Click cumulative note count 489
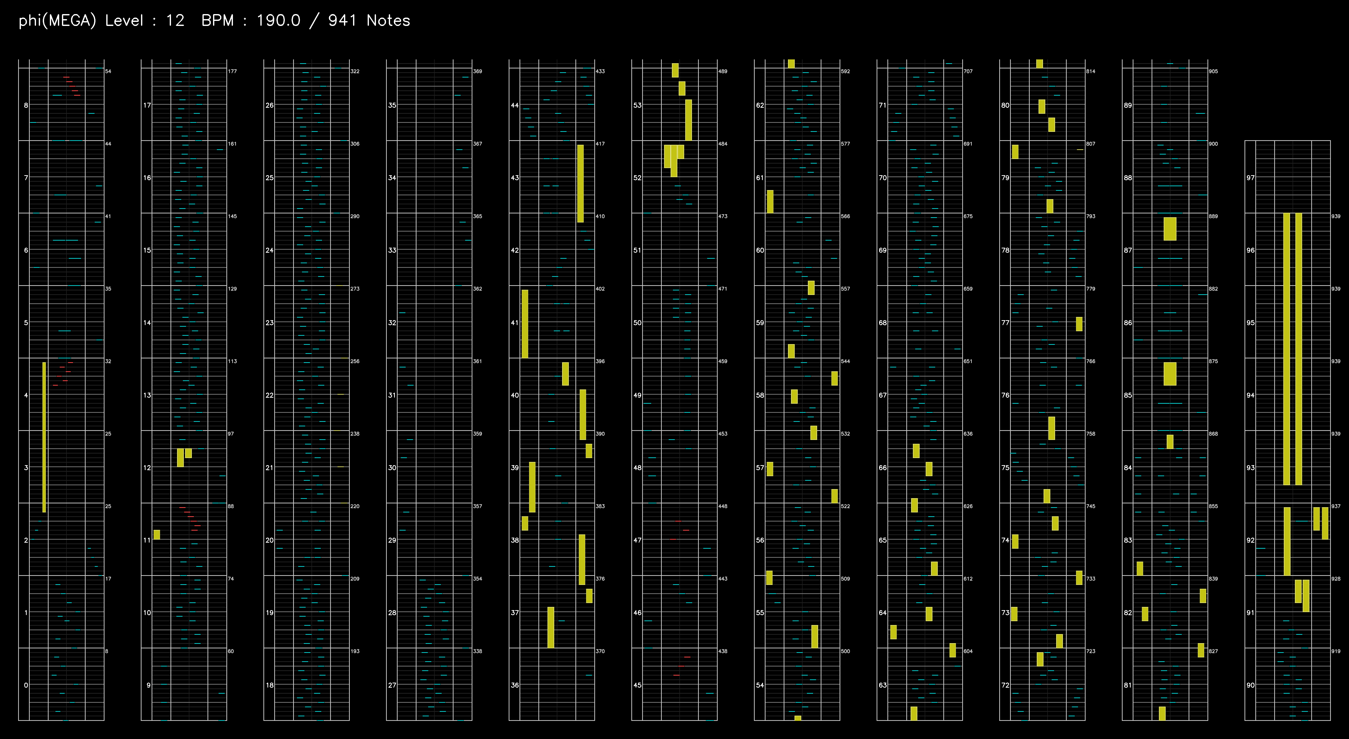The height and width of the screenshot is (739, 1349). 723,71
